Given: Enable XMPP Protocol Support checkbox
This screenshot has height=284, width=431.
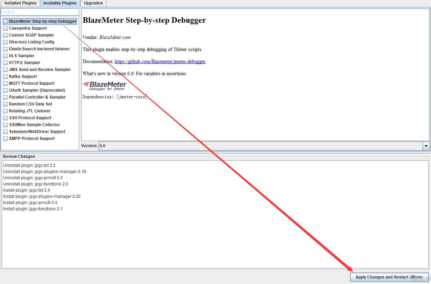Looking at the screenshot, I should coord(6,139).
